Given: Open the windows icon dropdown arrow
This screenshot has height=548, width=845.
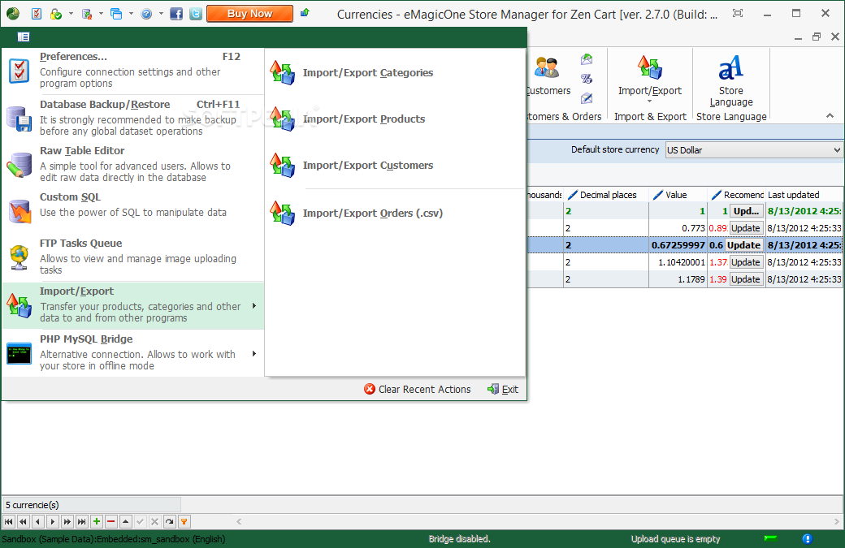Looking at the screenshot, I should tap(131, 14).
